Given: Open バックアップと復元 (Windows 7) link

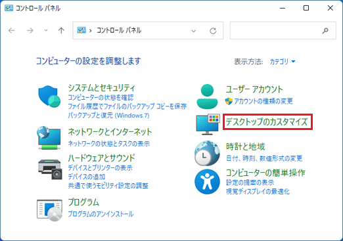Looking at the screenshot, I should (108, 116).
